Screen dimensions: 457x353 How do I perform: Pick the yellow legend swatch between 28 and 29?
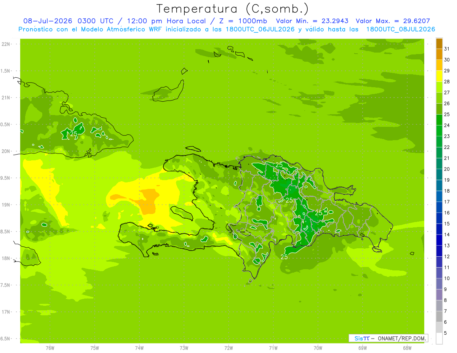point(439,76)
